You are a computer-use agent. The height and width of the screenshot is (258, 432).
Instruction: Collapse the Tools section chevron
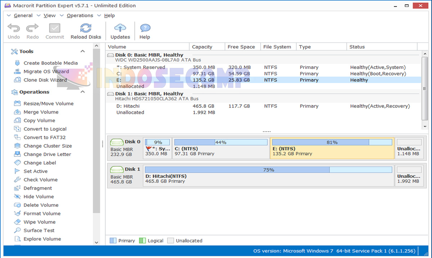point(82,51)
